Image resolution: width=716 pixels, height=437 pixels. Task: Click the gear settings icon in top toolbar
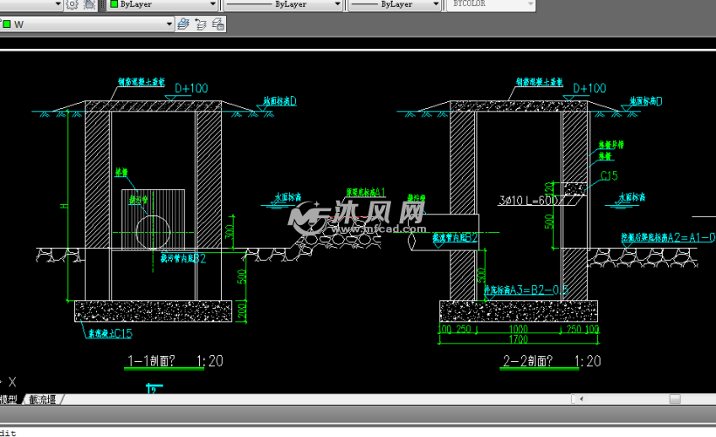click(x=72, y=4)
